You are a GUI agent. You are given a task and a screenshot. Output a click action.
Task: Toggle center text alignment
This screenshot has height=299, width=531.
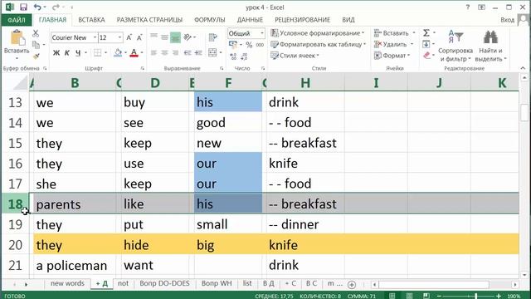click(x=164, y=52)
